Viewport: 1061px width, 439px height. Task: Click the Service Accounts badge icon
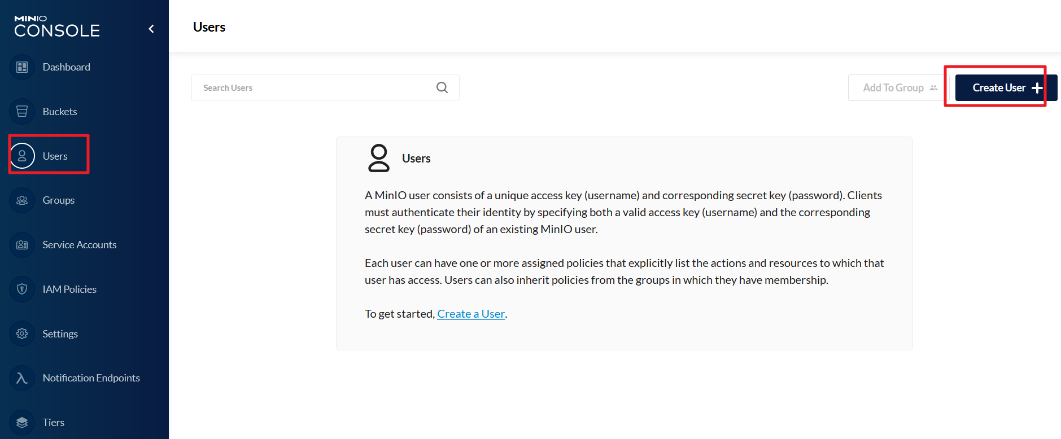coord(22,245)
